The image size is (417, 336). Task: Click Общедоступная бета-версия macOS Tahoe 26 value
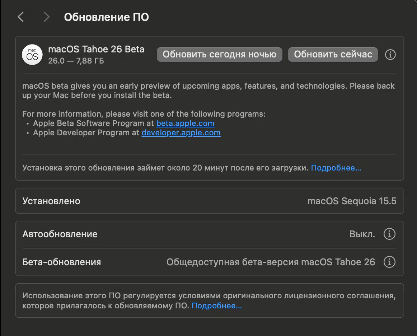271,262
